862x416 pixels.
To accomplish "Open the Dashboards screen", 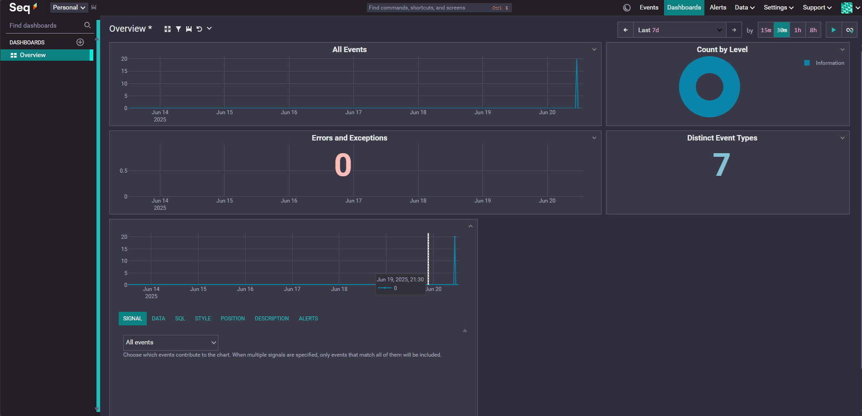I will pyautogui.click(x=684, y=7).
